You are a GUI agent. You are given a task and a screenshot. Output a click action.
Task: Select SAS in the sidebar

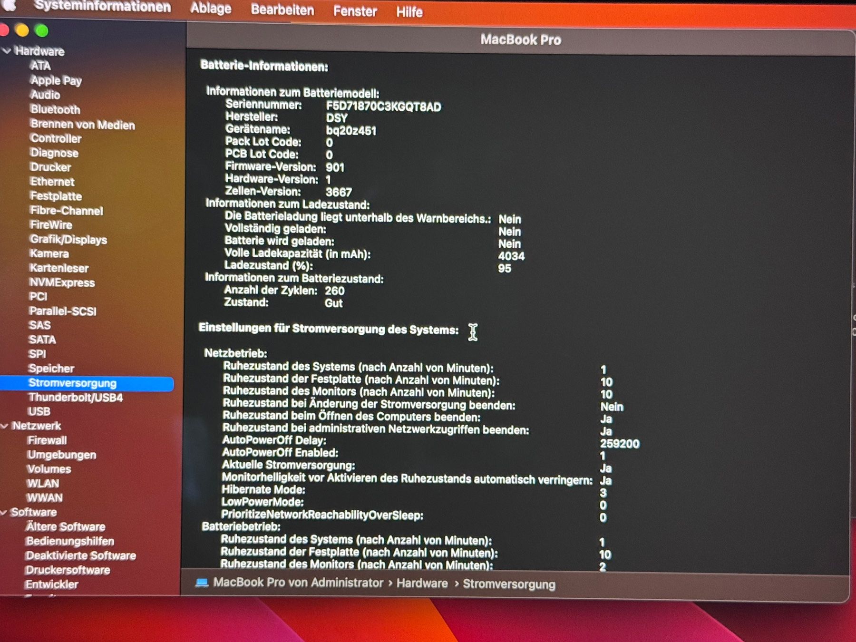(39, 325)
